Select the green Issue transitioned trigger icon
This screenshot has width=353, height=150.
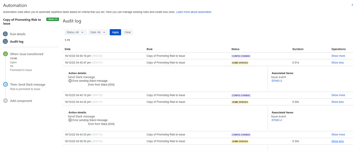[x=5, y=54]
